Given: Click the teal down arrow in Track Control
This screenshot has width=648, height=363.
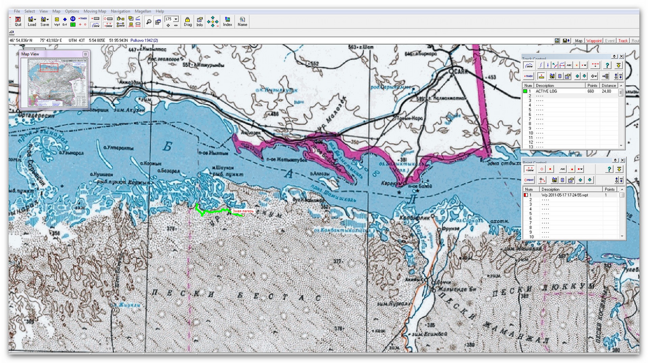Looking at the screenshot, I should (585, 76).
